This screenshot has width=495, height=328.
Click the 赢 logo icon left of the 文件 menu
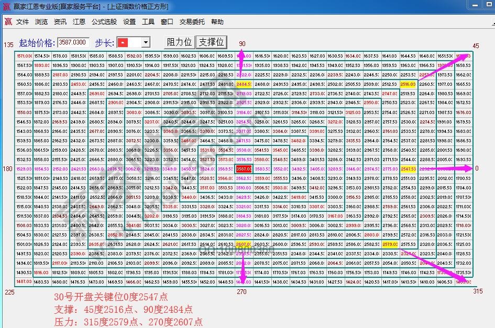(x=7, y=22)
